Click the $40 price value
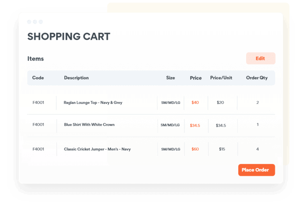This screenshot has width=302, height=209. (195, 103)
